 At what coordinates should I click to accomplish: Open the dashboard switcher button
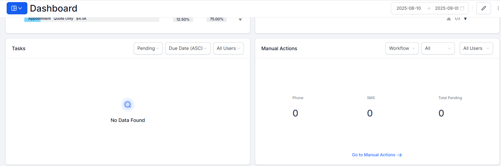pyautogui.click(x=17, y=8)
